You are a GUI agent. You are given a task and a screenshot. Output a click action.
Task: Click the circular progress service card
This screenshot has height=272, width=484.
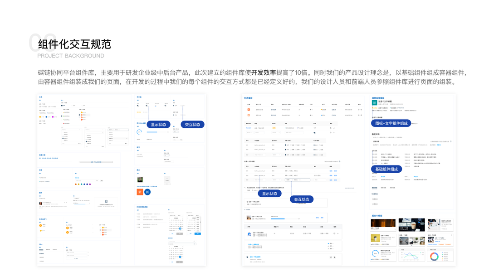[383, 255]
